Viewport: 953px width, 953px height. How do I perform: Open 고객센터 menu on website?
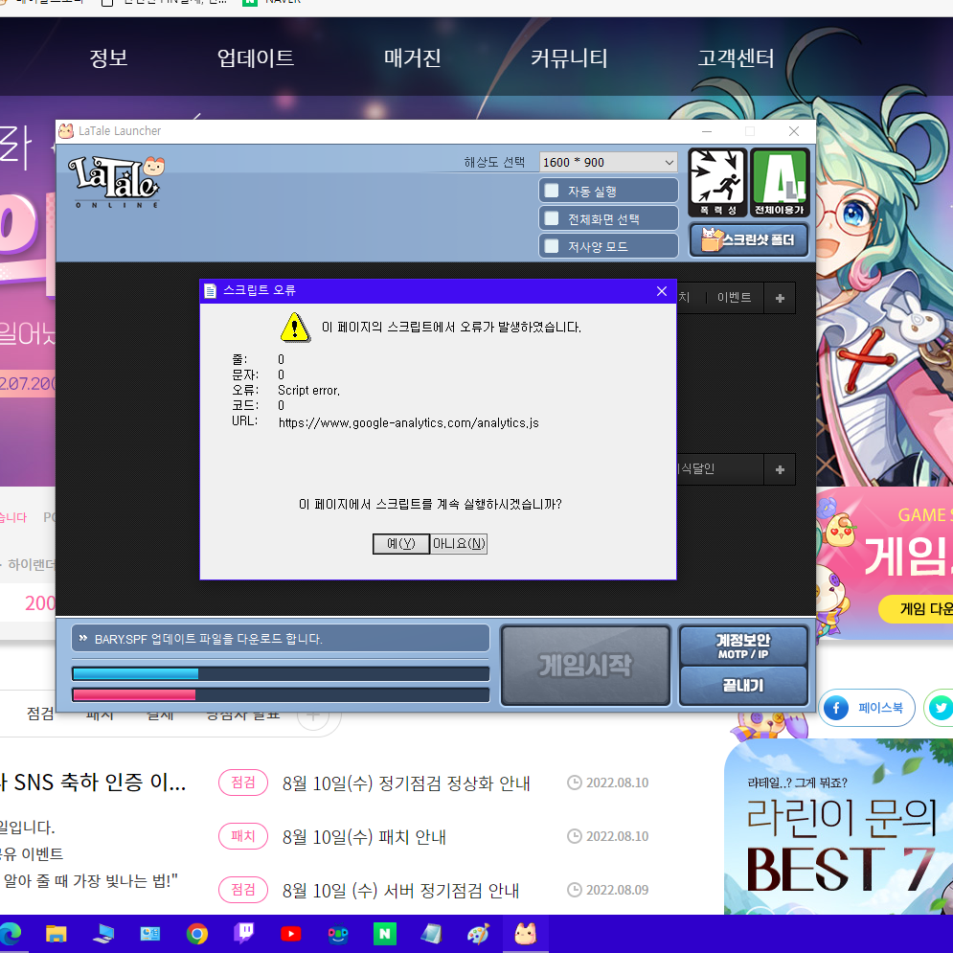(x=736, y=58)
